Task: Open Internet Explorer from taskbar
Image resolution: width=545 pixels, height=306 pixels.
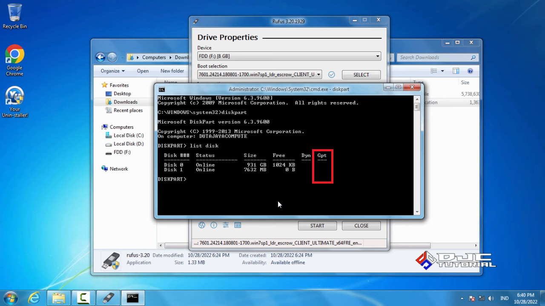Action: [x=34, y=298]
